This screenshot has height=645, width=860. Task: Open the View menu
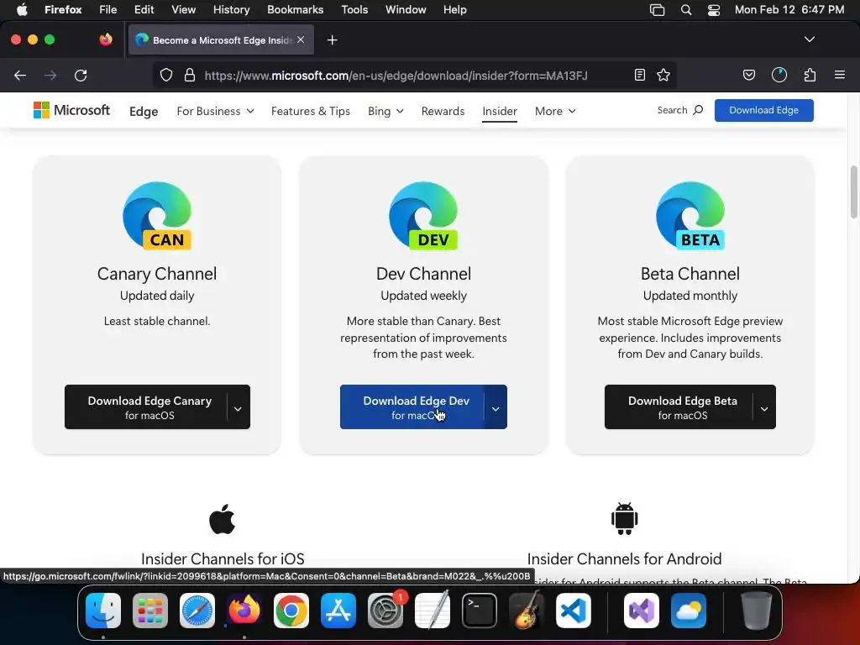(183, 9)
